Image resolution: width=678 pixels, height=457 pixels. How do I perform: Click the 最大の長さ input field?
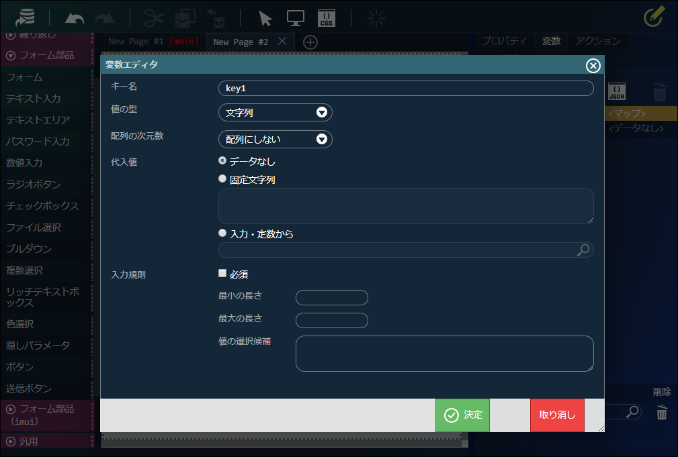[x=332, y=321]
